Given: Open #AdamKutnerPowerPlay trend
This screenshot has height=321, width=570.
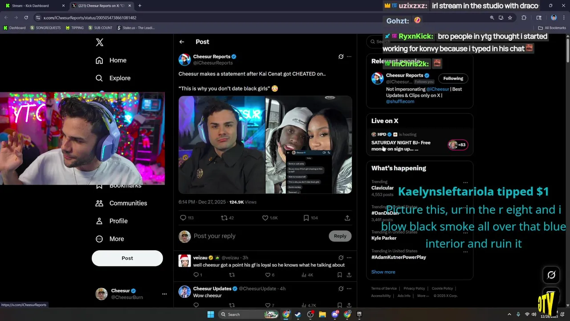Looking at the screenshot, I should pos(399,257).
